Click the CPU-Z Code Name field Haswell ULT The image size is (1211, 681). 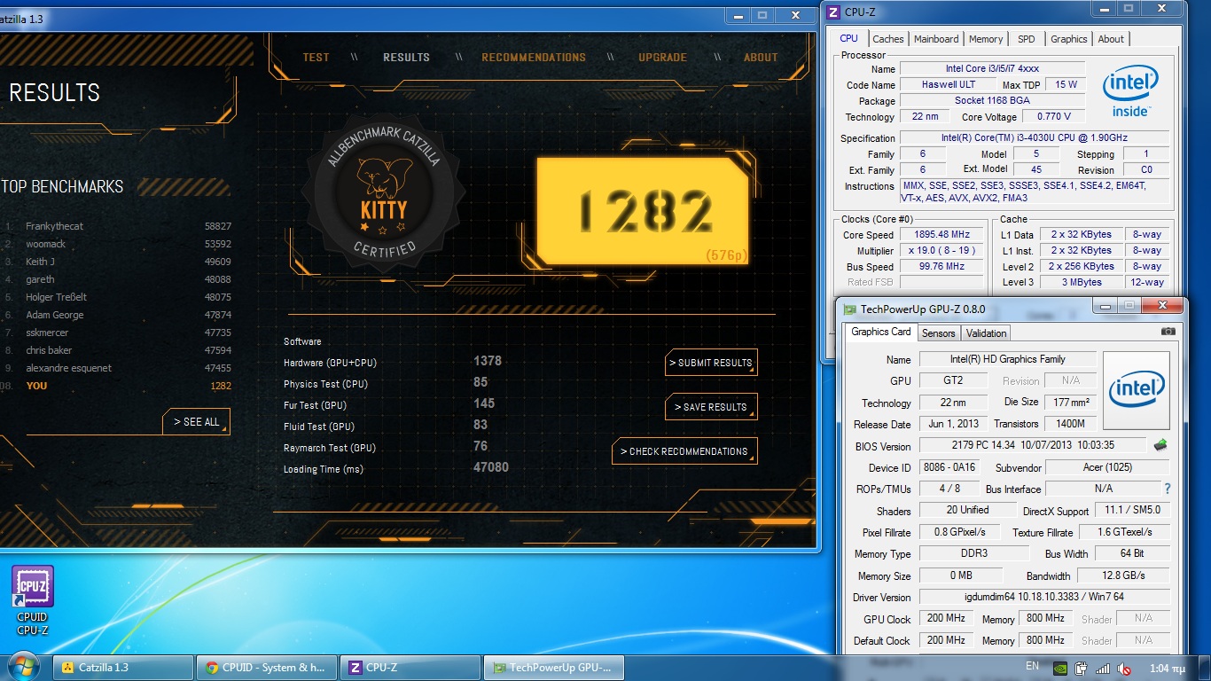coord(949,84)
